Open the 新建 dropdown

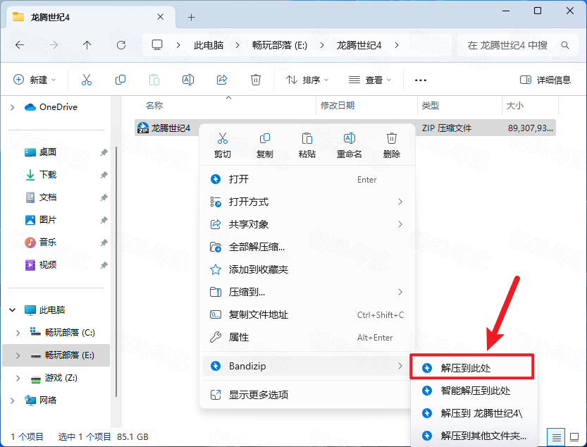point(35,80)
